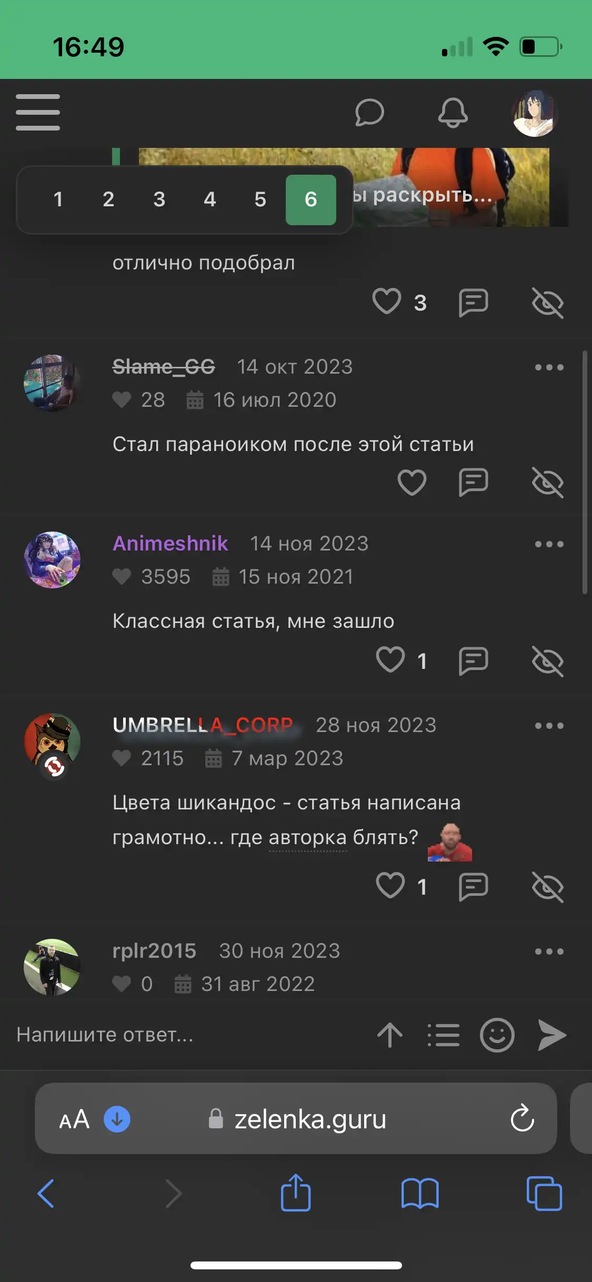Screen dimensions: 592x1282
Task: Hide the 'отлично подобрал' comment
Action: 548,303
